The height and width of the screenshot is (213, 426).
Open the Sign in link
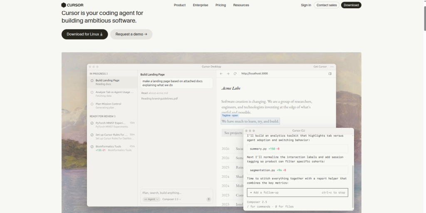(x=306, y=5)
